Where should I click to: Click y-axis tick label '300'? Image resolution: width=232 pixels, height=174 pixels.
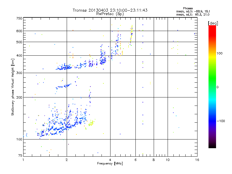click(x=19, y=73)
